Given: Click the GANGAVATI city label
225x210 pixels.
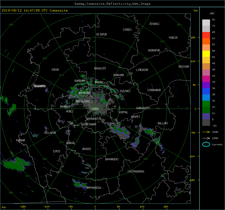Looking at the screenshot, I should pyautogui.click(x=143, y=108).
